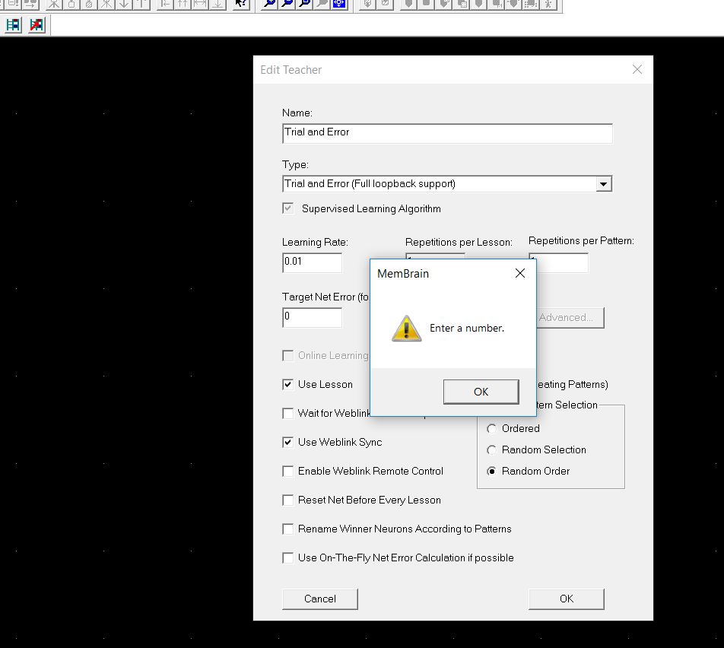Image resolution: width=724 pixels, height=648 pixels.
Task: Disable the Use Weblink Sync checkbox
Action: [x=288, y=443]
